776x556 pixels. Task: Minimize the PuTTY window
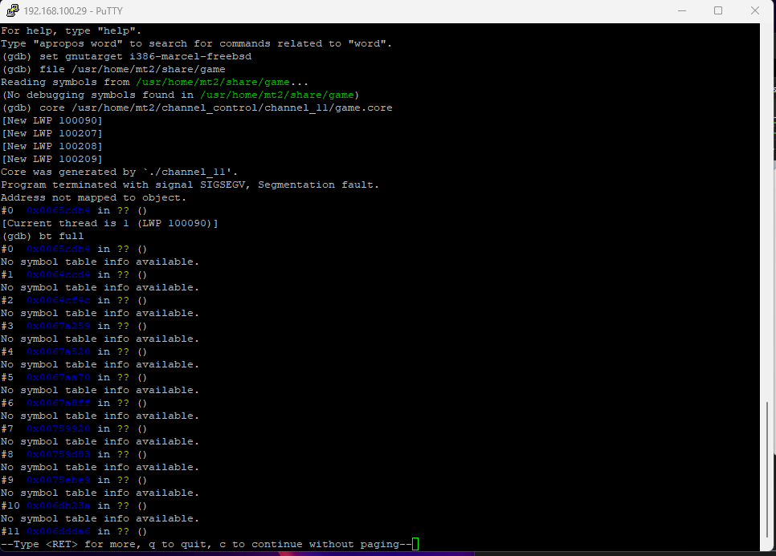point(682,10)
